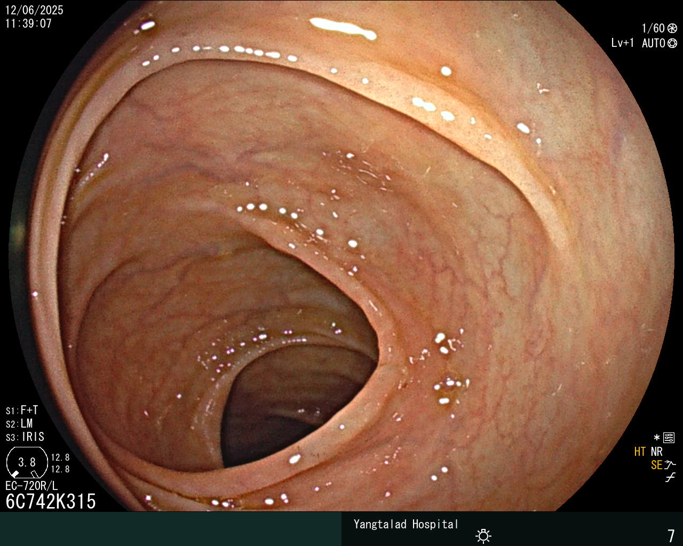
Task: Click the yellow HT indicator
Action: coord(640,452)
